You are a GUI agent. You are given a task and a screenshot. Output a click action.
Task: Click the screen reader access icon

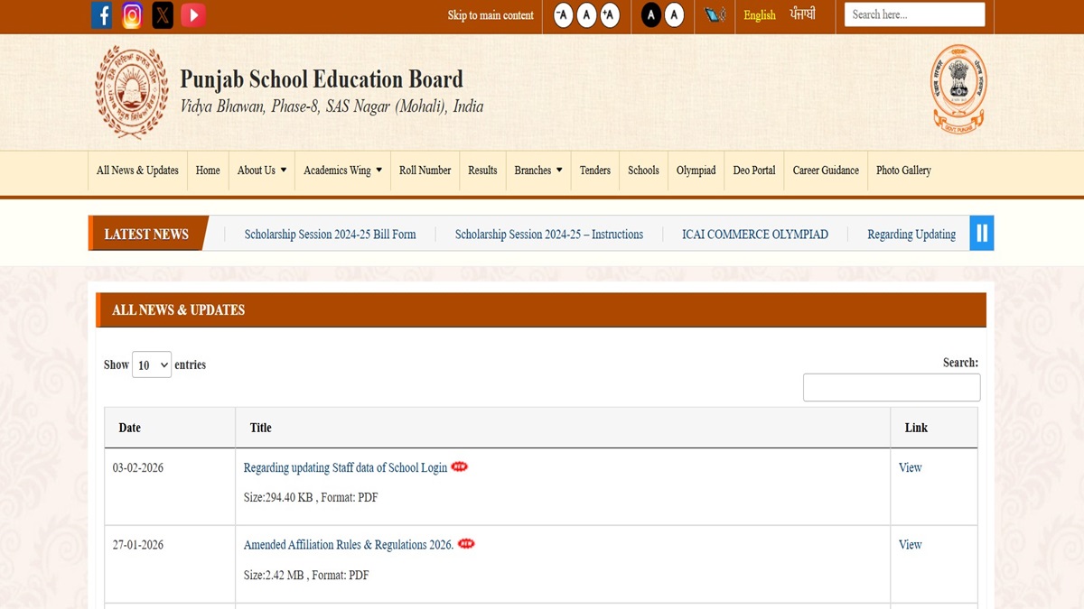tap(715, 15)
